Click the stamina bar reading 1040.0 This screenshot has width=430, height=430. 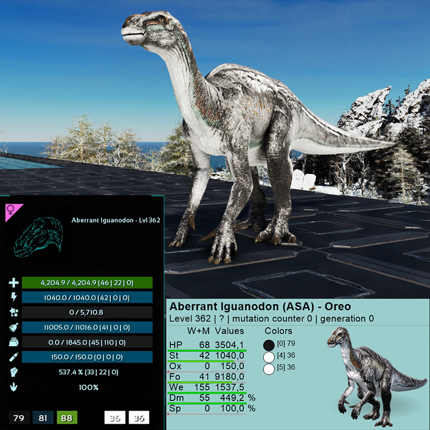(x=87, y=298)
